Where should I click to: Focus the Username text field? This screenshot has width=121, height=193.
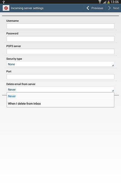pyautogui.click(x=60, y=26)
